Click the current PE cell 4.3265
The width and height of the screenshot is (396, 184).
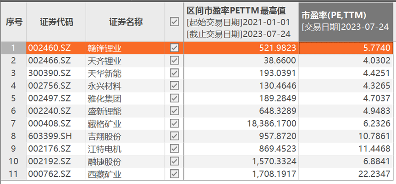346,86
